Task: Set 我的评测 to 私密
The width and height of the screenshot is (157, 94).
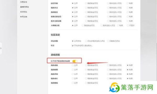Action: (128, 74)
